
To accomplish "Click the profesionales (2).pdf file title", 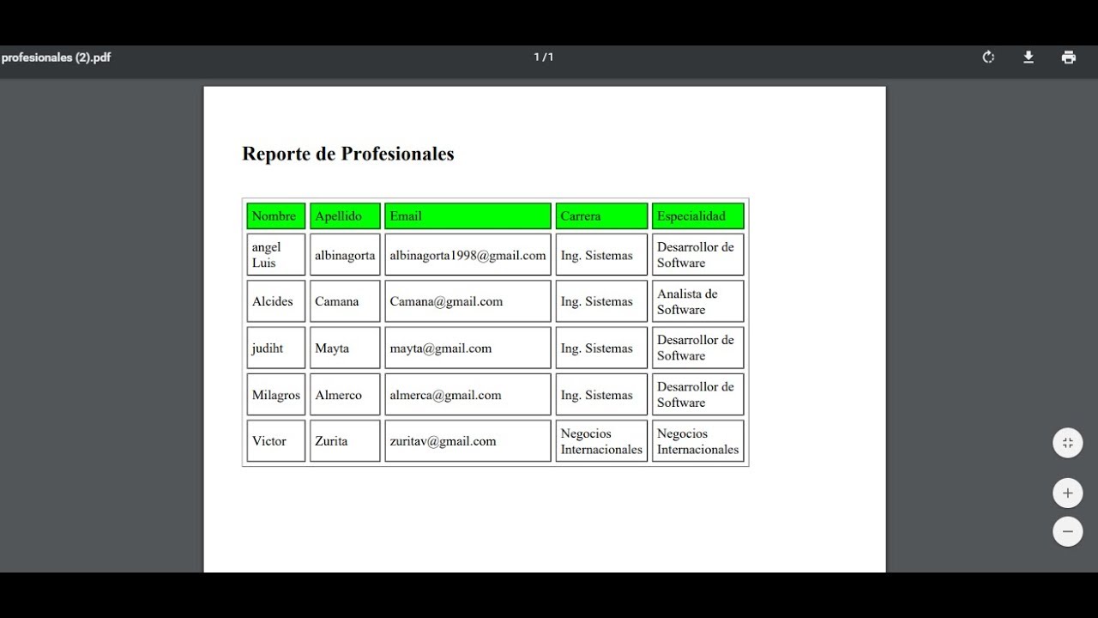I will point(56,58).
